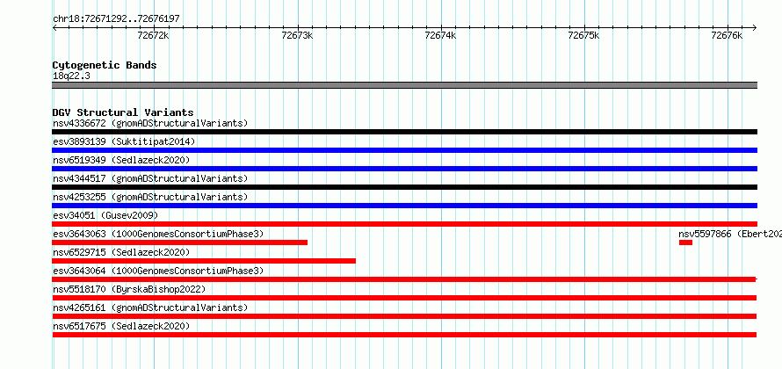Open variant nsv4265161 gnomAD label
The image size is (782, 369).
point(150,307)
